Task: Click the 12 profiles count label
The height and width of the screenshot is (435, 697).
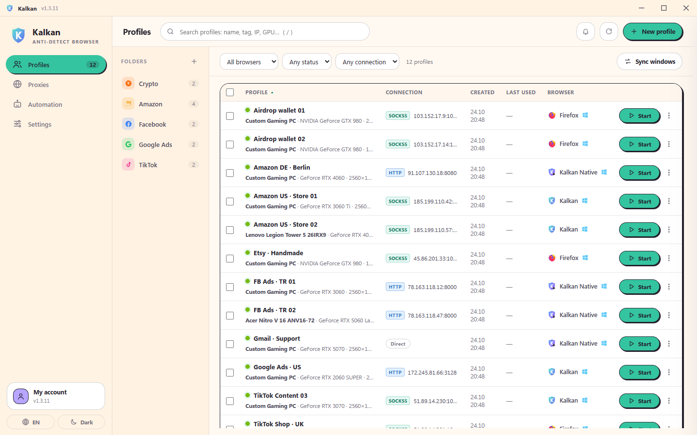Action: [419, 62]
